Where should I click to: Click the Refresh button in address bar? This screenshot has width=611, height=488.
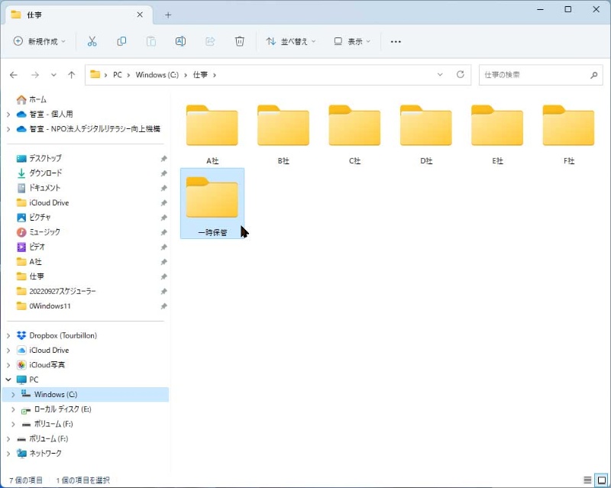pyautogui.click(x=460, y=75)
